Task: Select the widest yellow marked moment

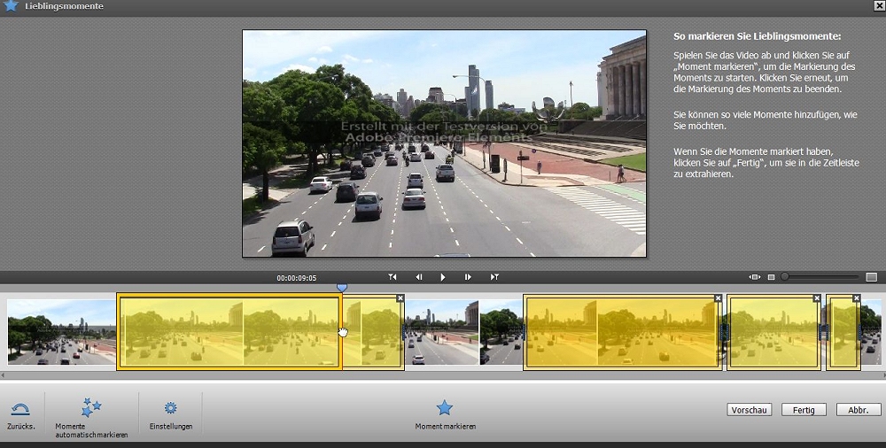Action: [x=623, y=332]
